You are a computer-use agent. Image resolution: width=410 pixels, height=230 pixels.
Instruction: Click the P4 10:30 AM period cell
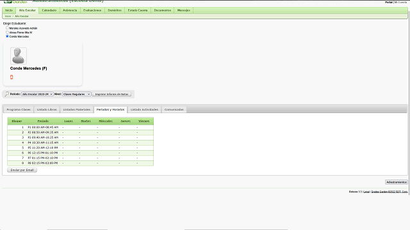(43, 142)
